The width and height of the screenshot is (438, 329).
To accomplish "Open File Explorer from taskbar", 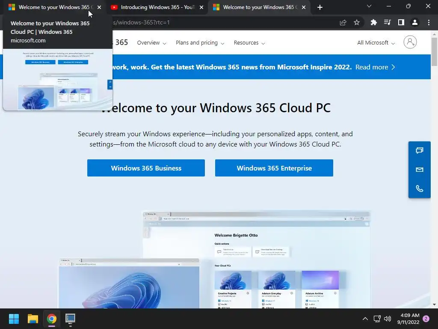I will pos(33,319).
